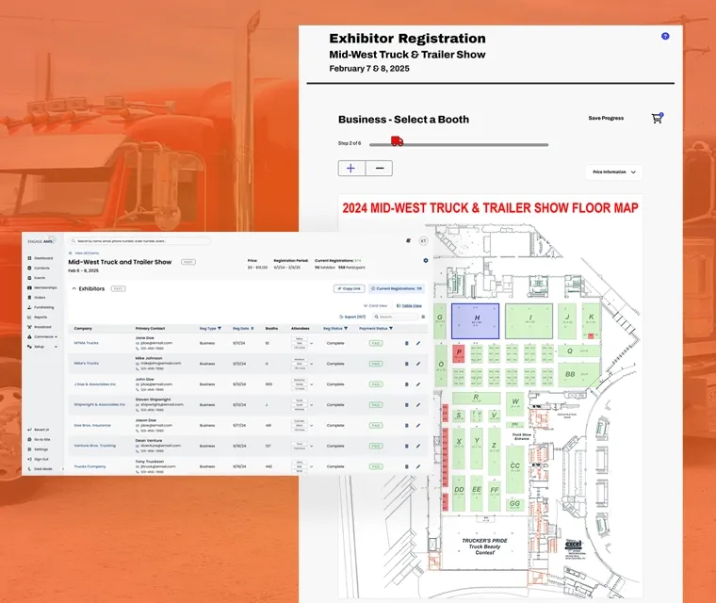Edit the Mike's Trucks registration
The image size is (716, 603).
point(418,364)
